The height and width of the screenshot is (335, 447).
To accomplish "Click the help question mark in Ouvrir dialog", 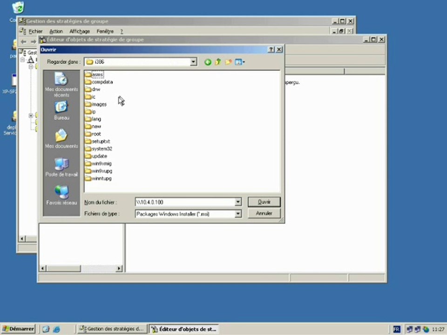I will point(271,50).
